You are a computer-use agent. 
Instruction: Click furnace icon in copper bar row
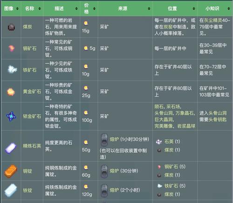[x=104, y=171]
